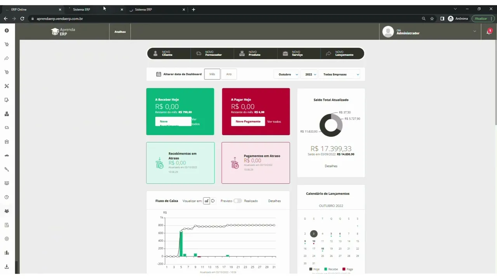Viewport: 497px width, 279px height.
Task: Open the browser side panel icon
Action: tap(442, 19)
